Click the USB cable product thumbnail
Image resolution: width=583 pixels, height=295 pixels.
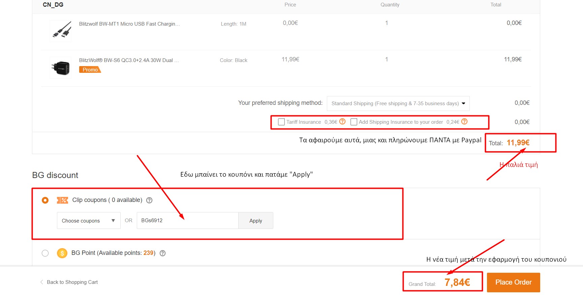61,31
